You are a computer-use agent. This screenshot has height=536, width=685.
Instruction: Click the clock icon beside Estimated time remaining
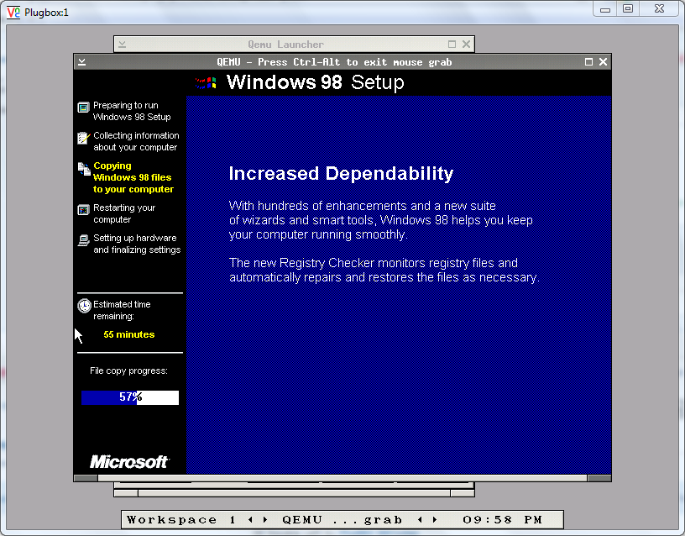(84, 306)
